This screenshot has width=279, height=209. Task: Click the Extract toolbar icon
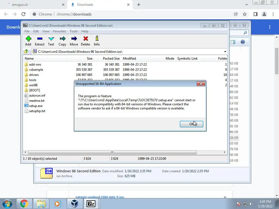tap(40, 41)
